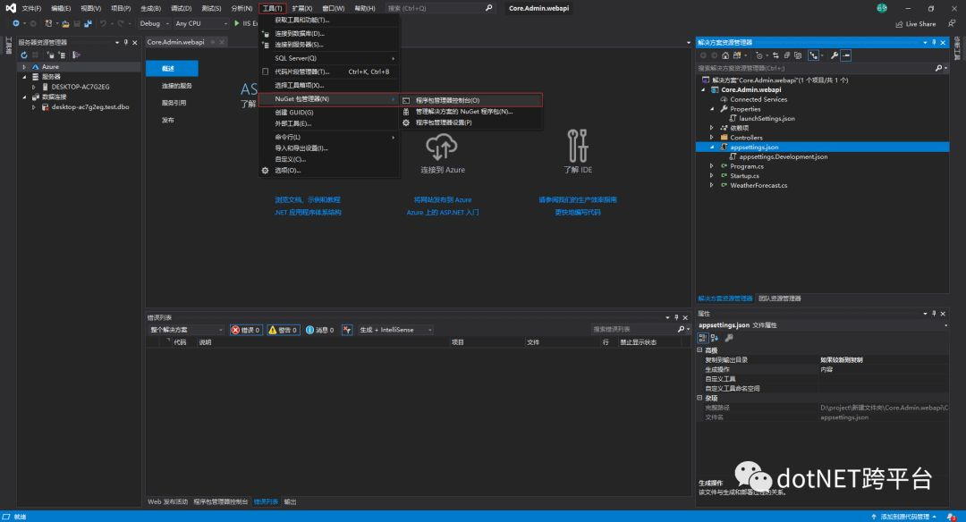966x522 pixels.
Task: Click Connect to Database icon in Server Explorer
Action: pyautogui.click(x=50, y=55)
